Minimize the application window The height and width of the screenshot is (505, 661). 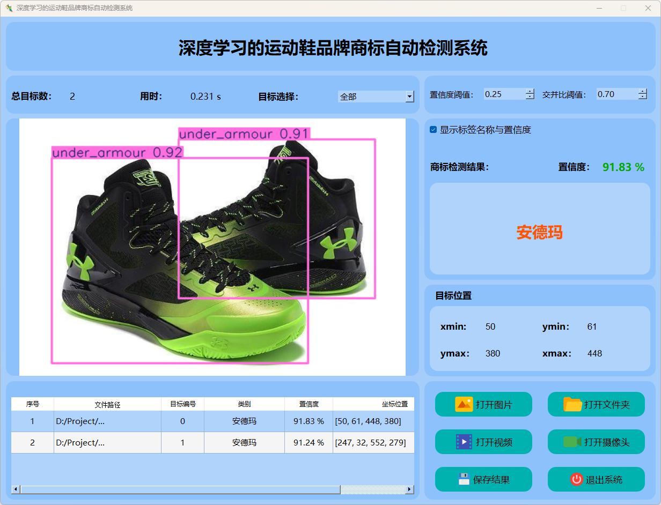(x=599, y=8)
